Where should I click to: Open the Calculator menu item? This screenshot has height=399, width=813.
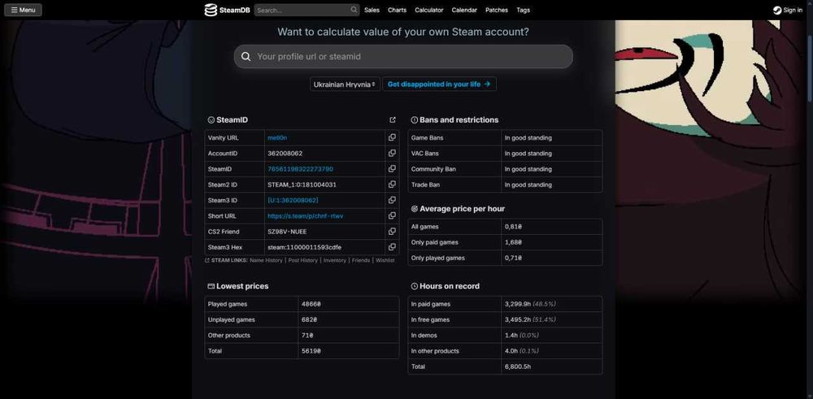pos(429,10)
